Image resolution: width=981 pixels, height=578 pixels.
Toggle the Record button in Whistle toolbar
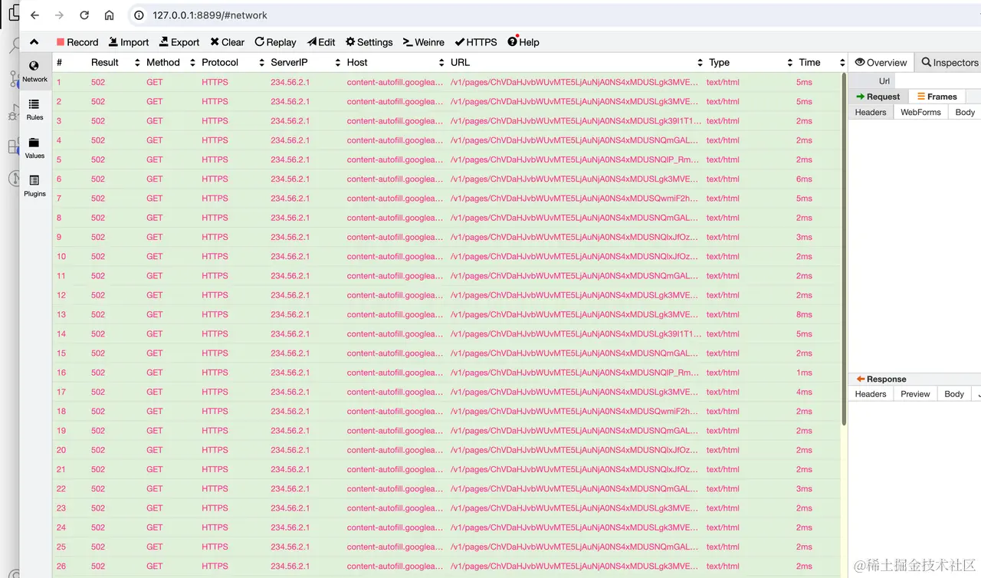click(77, 42)
